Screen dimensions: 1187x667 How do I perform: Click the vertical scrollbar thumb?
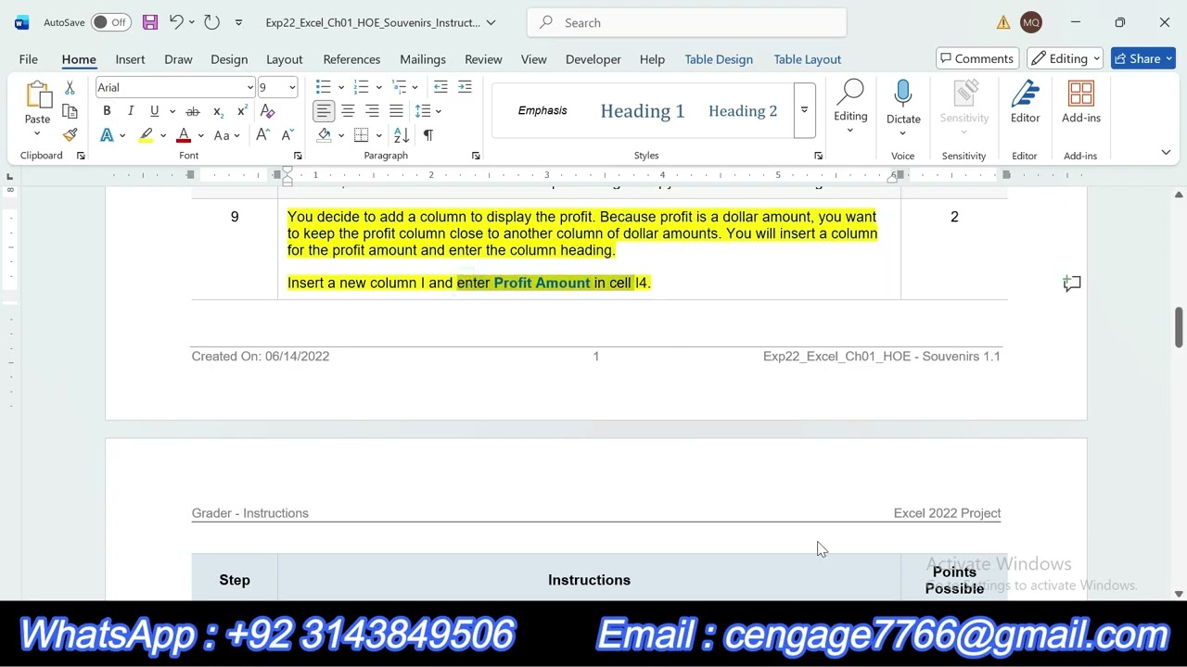(1179, 327)
